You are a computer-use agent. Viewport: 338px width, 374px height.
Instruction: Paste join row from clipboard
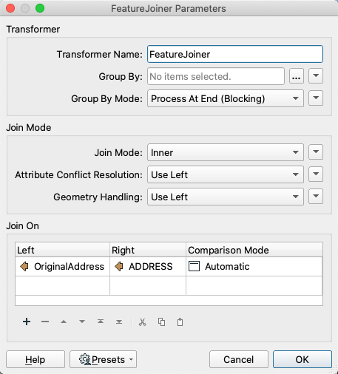pyautogui.click(x=180, y=322)
